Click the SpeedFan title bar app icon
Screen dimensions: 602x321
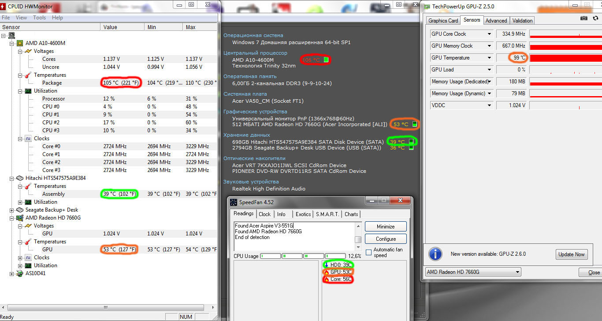coord(234,202)
